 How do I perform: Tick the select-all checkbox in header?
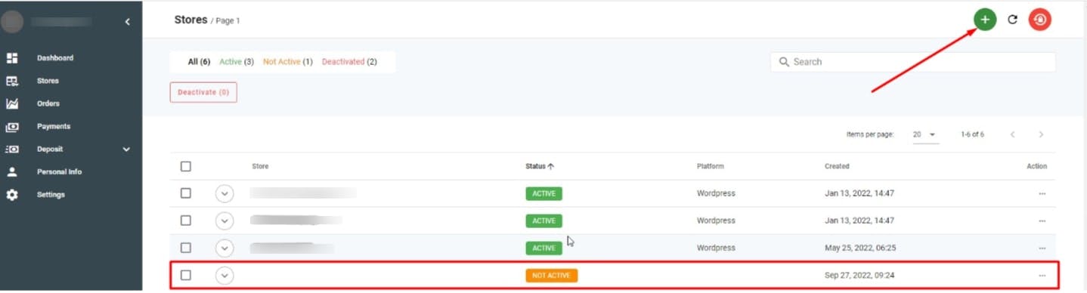[x=186, y=166]
